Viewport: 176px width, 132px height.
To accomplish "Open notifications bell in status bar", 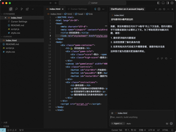I will (172, 130).
